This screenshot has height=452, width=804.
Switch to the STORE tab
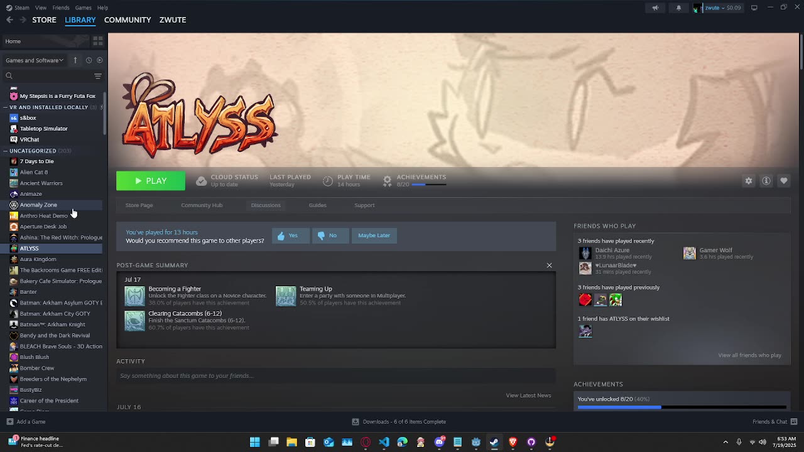pos(44,20)
